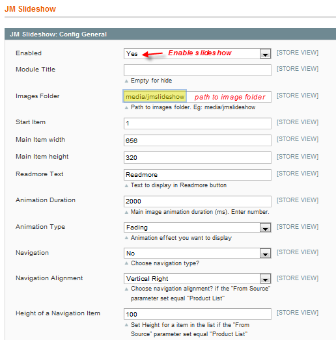This screenshot has width=336, height=340.
Task: Open the Enabled dropdown arrow
Action: (265, 54)
